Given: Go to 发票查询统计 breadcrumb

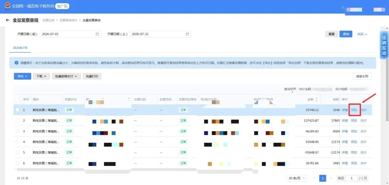Looking at the screenshot, I should (68, 20).
